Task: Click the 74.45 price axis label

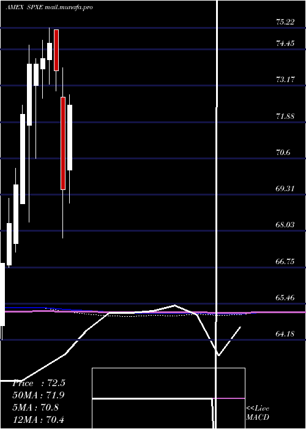Action: [285, 44]
